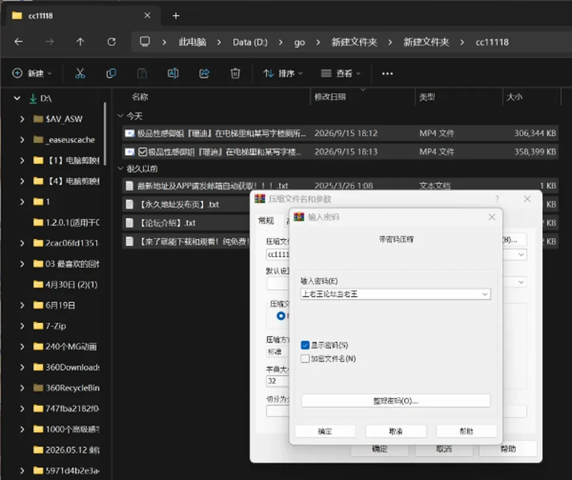The image size is (572, 480).
Task: Click the 整理密码(O)... button
Action: click(x=396, y=400)
